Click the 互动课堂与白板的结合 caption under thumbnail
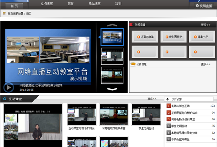Viewport: 217px width, 147px height. click(82, 129)
